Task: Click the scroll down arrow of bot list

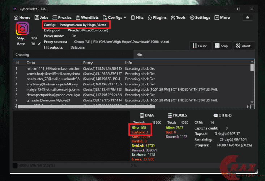Action: [x=252, y=102]
